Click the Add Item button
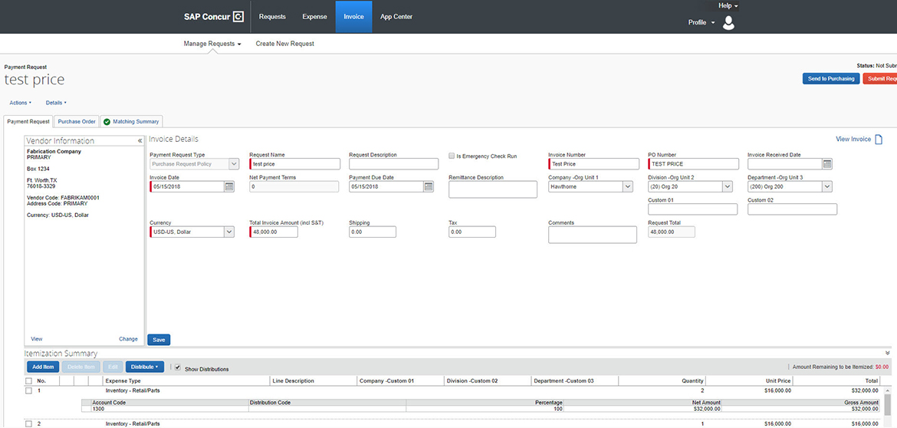The image size is (897, 428). [43, 367]
